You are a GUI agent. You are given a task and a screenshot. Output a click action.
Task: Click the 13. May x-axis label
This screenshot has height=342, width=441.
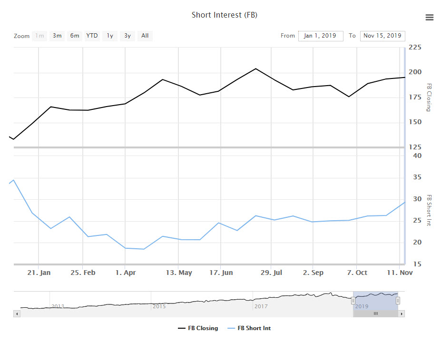point(179,273)
